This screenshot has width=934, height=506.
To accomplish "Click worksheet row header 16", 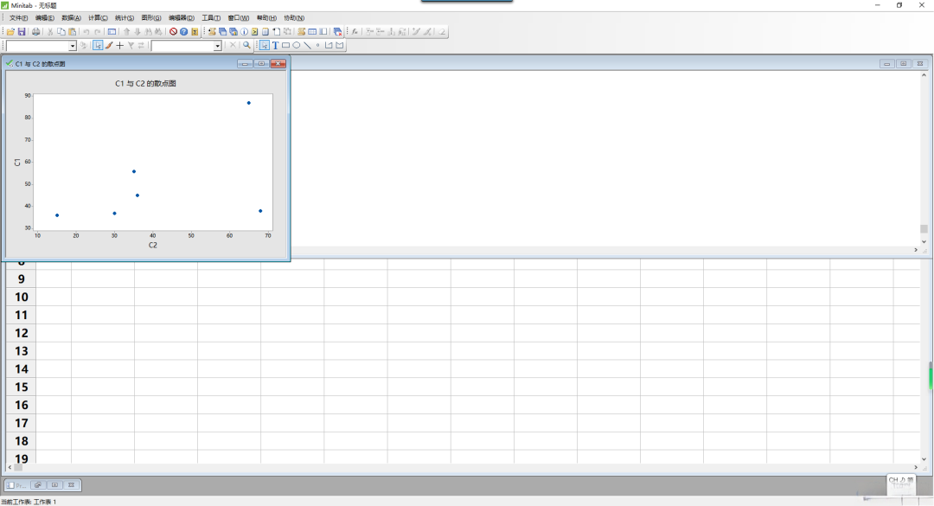I will 22,406.
